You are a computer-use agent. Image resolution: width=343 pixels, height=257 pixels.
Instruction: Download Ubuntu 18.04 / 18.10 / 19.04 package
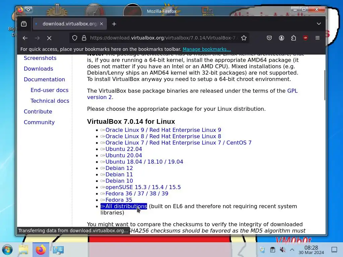144,162
